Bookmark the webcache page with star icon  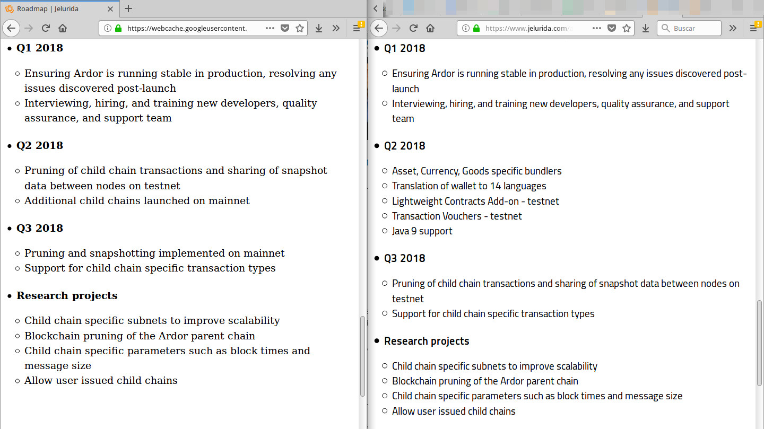pyautogui.click(x=300, y=28)
